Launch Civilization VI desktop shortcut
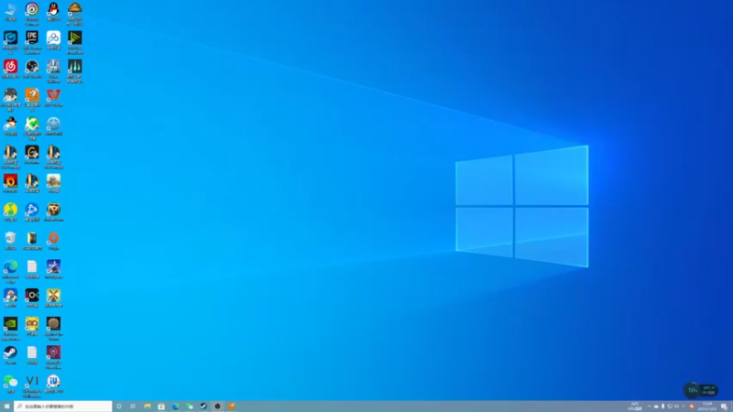This screenshot has height=412, width=733. pyautogui.click(x=32, y=381)
